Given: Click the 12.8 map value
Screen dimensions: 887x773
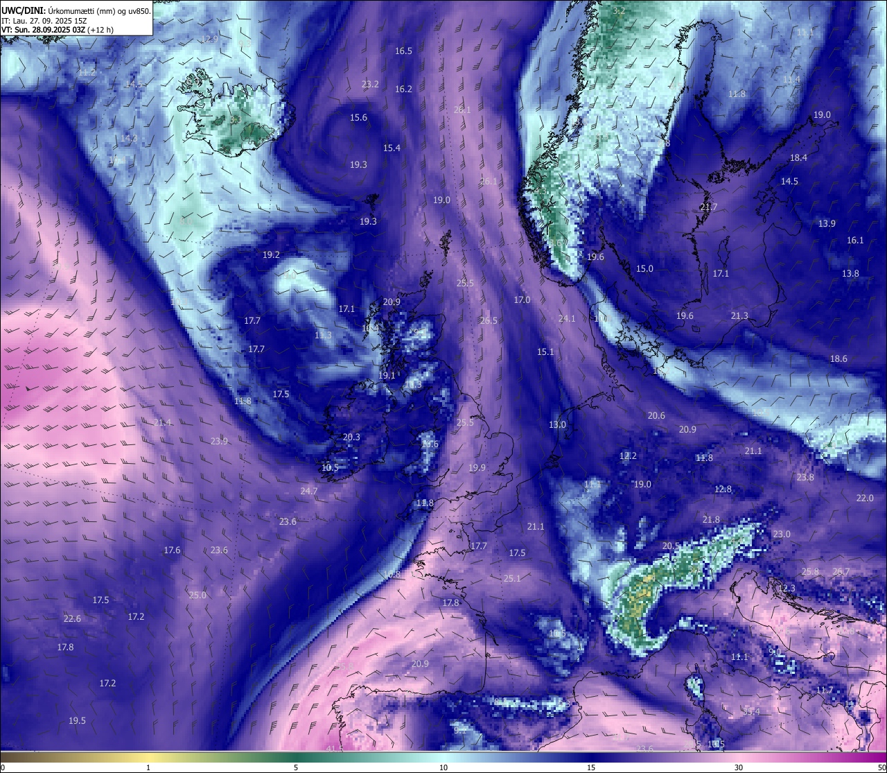Looking at the screenshot, I should (723, 489).
